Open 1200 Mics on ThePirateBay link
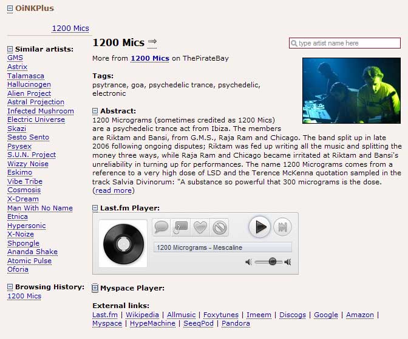 [x=150, y=58]
